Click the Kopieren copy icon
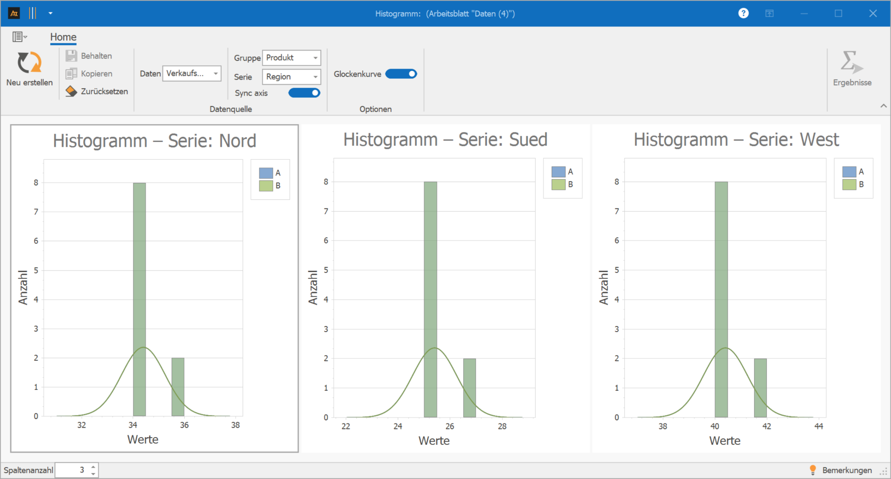The height and width of the screenshot is (479, 891). [x=71, y=74]
